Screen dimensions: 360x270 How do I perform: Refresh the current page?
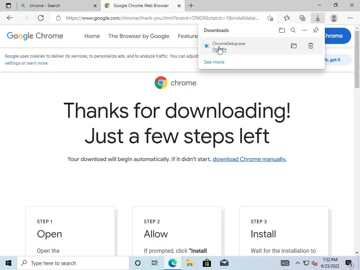click(41, 18)
